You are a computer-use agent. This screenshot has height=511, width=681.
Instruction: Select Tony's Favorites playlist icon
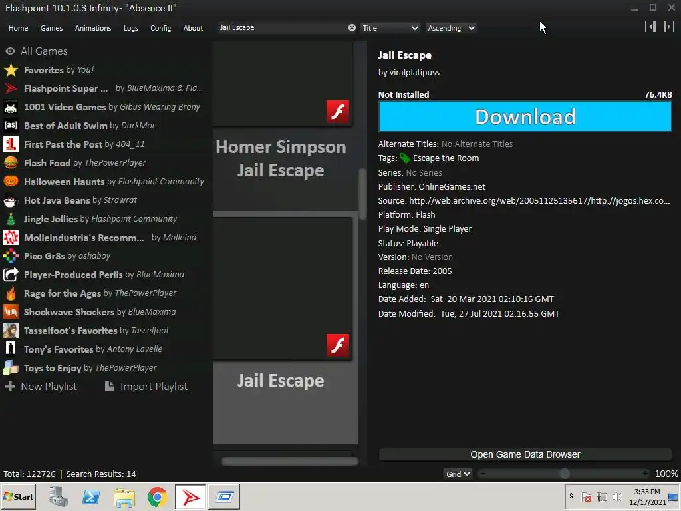point(11,349)
